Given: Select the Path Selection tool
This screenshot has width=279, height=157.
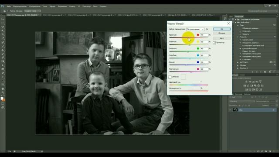Looking at the screenshot, I should (3, 81).
